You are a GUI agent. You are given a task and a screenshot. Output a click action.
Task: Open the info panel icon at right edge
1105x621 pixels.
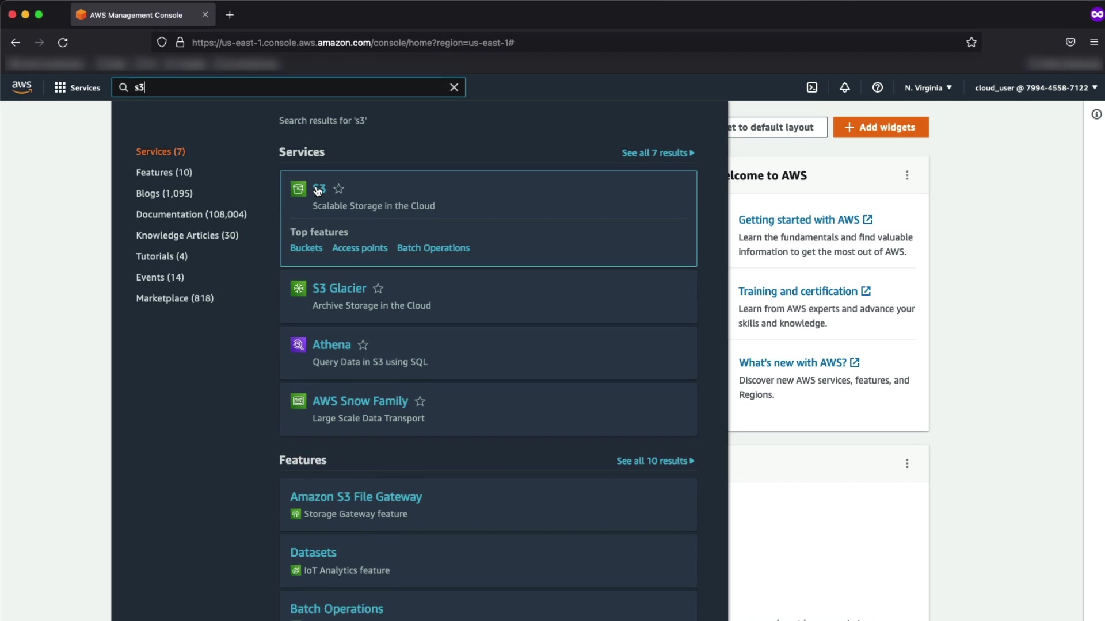tap(1096, 114)
